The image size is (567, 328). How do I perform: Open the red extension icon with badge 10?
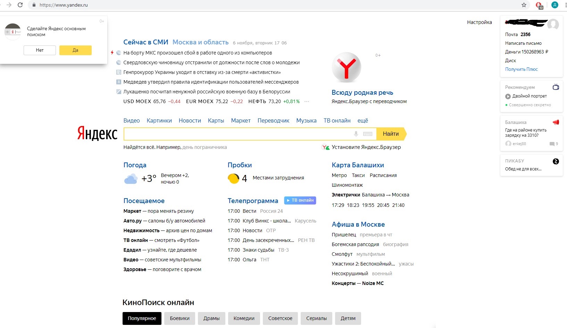[x=539, y=5]
